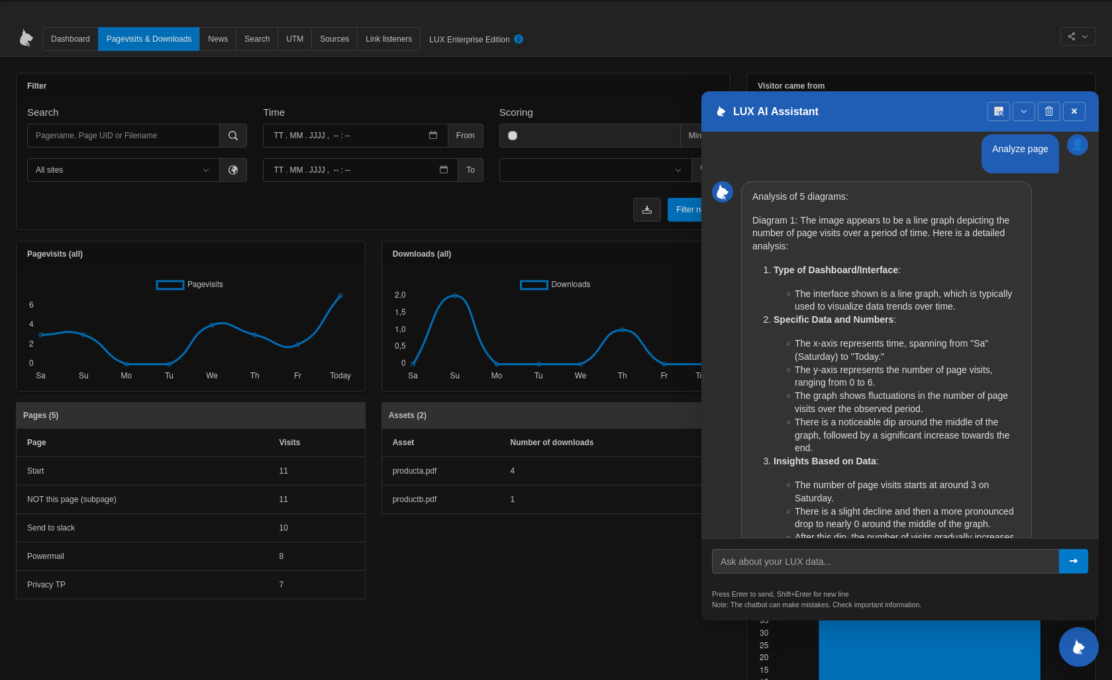
Task: Open the share dropdown in top right
Action: pyautogui.click(x=1078, y=36)
